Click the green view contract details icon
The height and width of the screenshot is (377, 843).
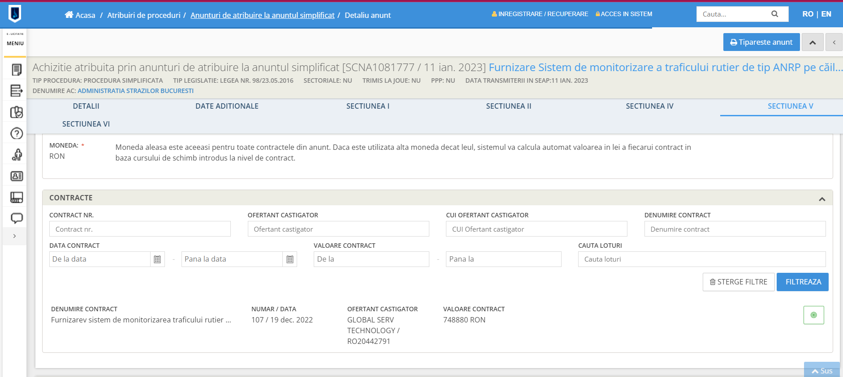(813, 315)
